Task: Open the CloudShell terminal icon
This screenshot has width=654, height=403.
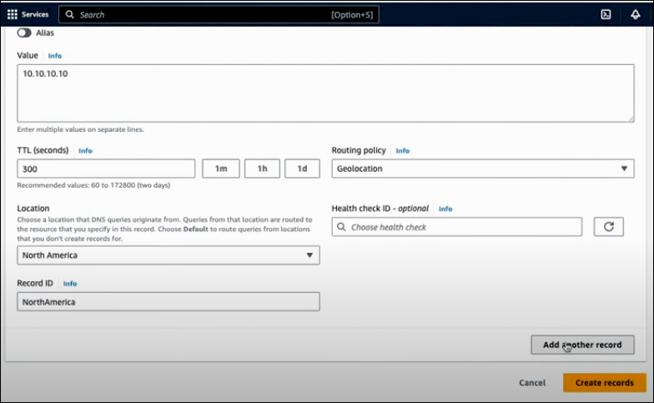Action: 606,14
